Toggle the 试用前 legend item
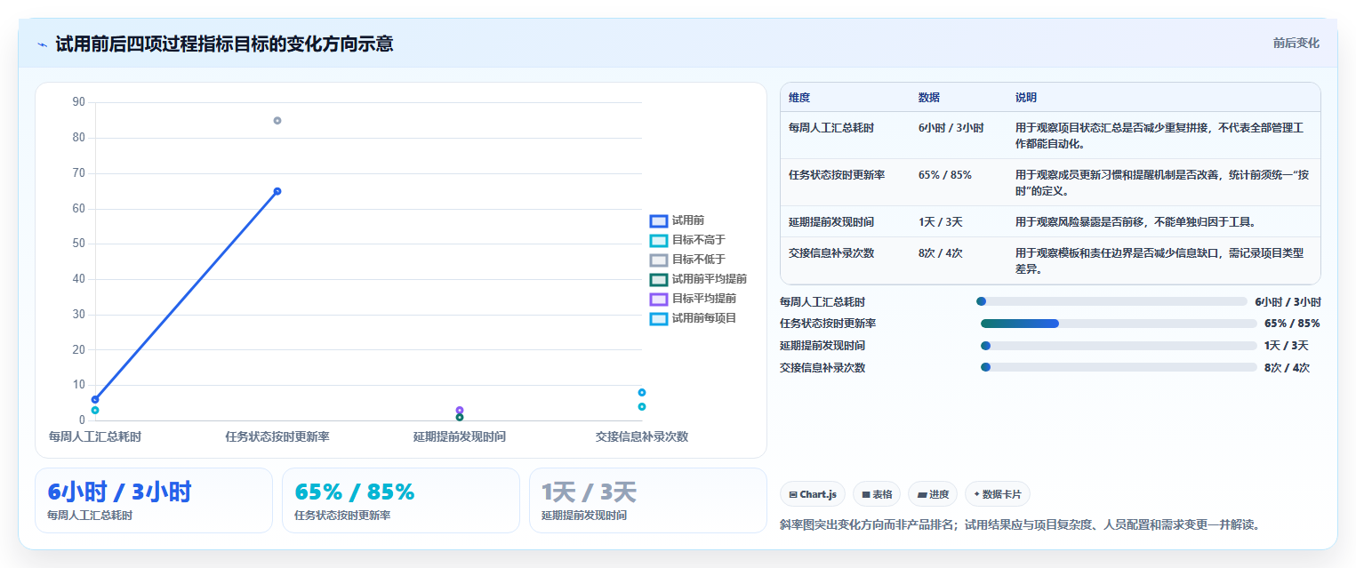This screenshot has height=568, width=1356. pyautogui.click(x=678, y=220)
